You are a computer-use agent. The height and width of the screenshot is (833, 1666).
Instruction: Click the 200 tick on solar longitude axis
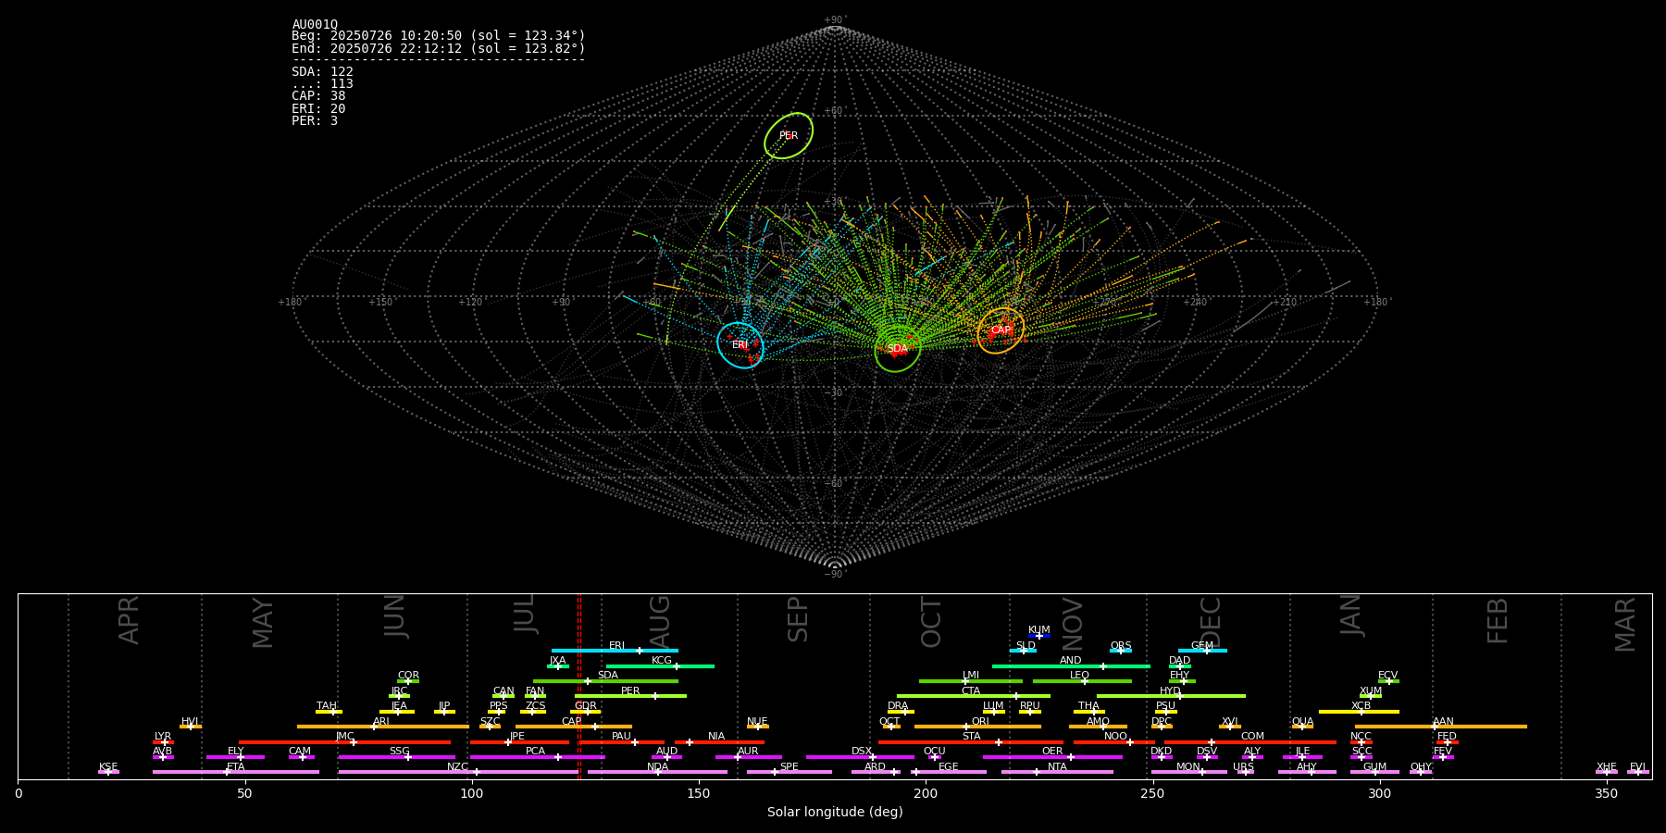[926, 793]
